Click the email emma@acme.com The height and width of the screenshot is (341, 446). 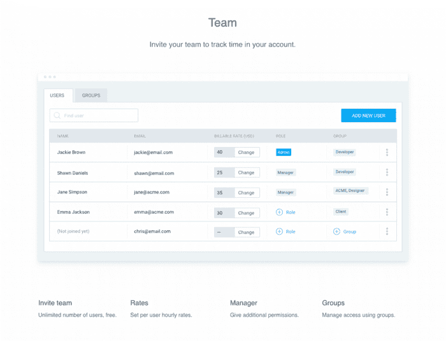coord(154,212)
